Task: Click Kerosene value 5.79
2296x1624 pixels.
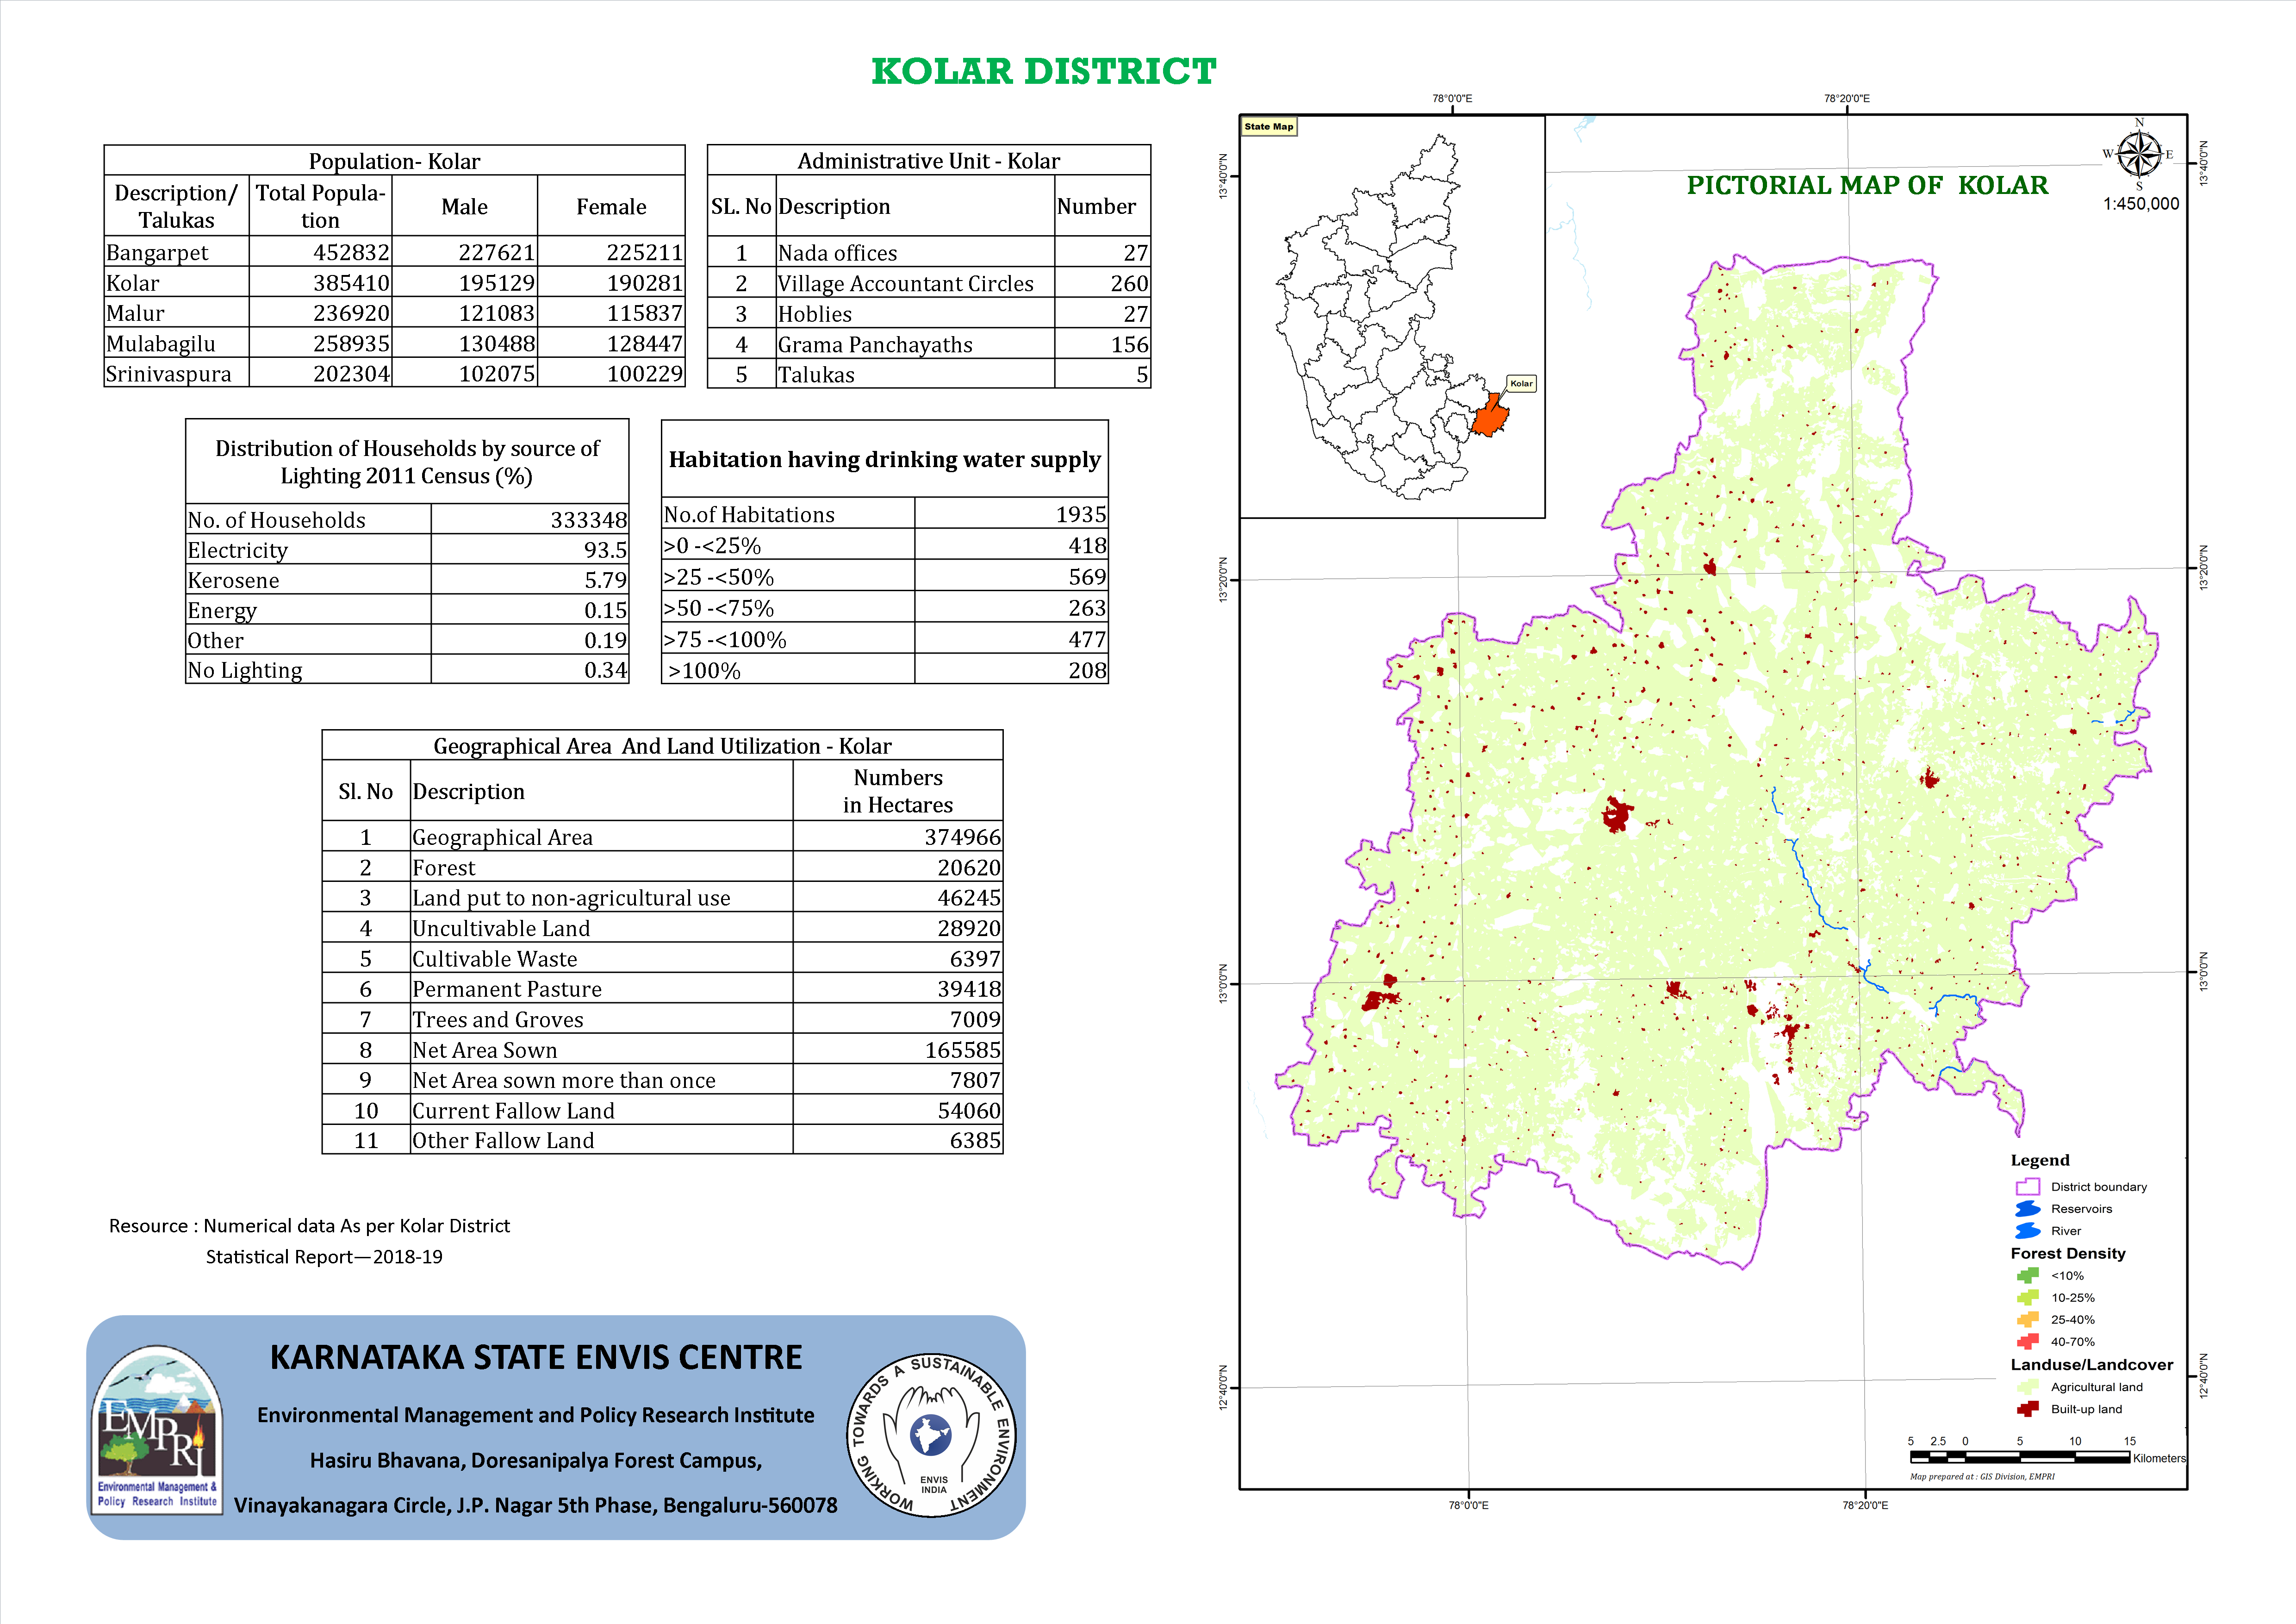Action: pyautogui.click(x=605, y=580)
